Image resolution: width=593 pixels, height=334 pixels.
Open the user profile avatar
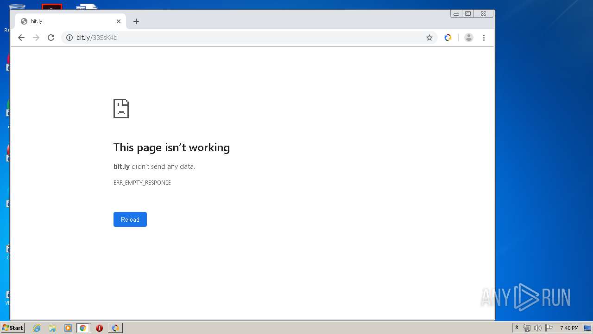tap(469, 38)
